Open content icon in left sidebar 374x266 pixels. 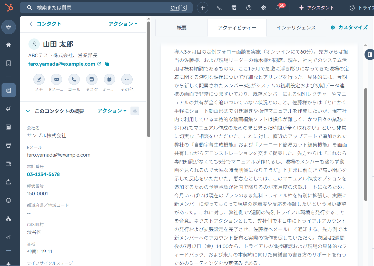[8, 127]
